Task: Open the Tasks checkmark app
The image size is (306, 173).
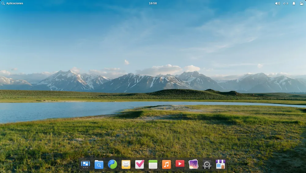Action: click(x=140, y=164)
